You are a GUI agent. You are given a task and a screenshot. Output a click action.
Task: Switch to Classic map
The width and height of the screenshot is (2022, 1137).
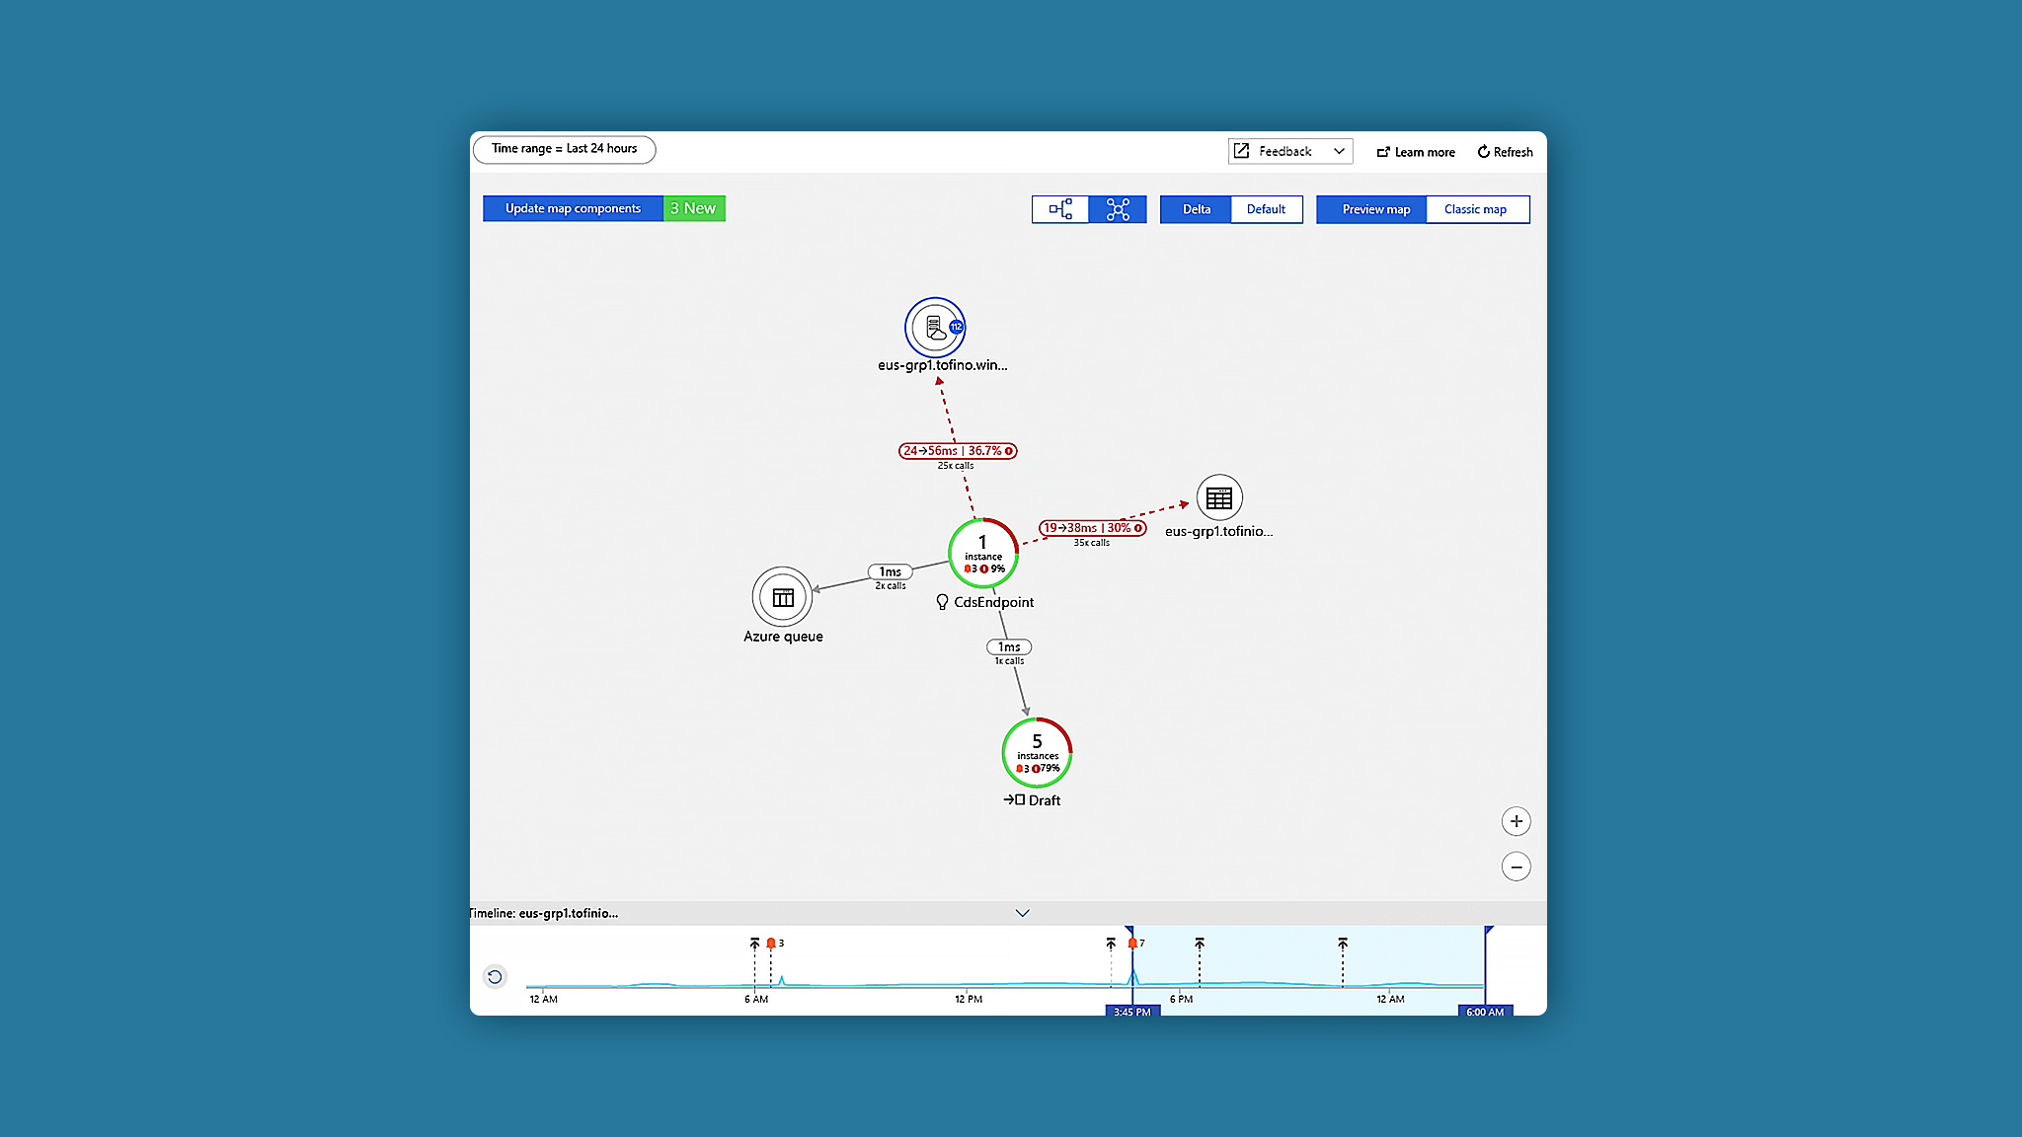(x=1475, y=209)
